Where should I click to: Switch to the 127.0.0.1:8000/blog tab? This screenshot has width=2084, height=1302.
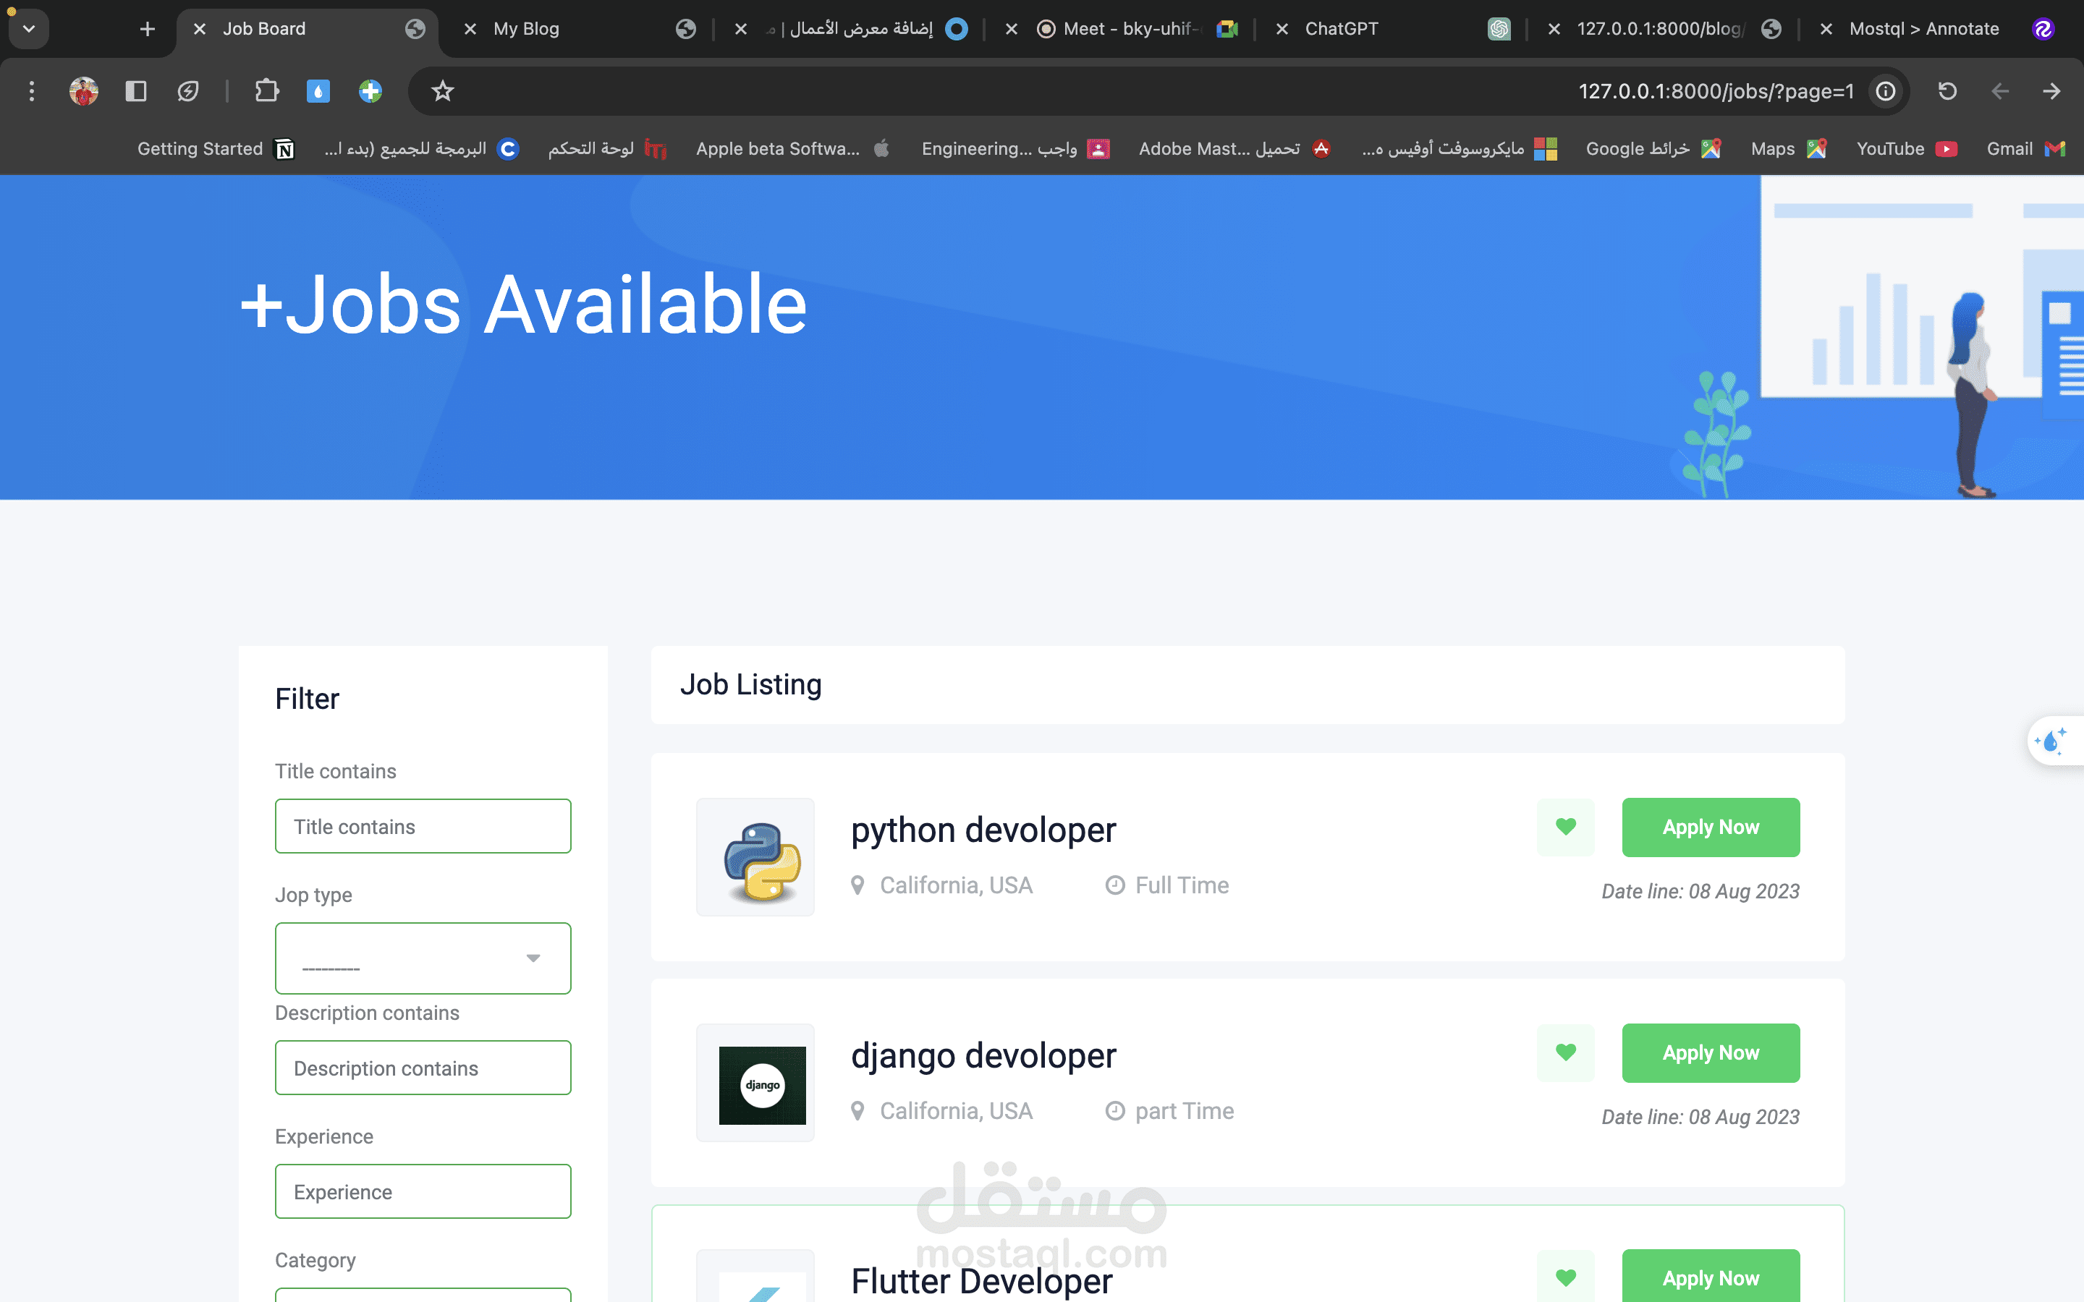1666,29
